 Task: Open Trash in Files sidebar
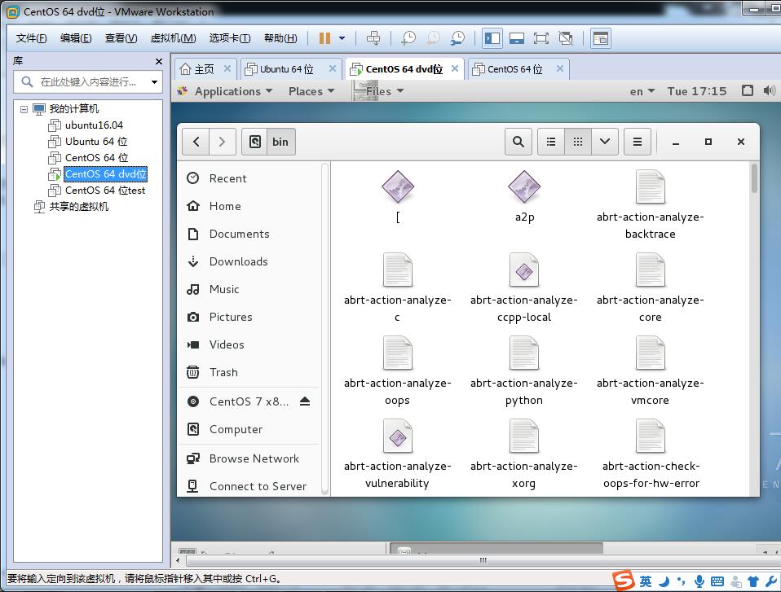(249, 372)
